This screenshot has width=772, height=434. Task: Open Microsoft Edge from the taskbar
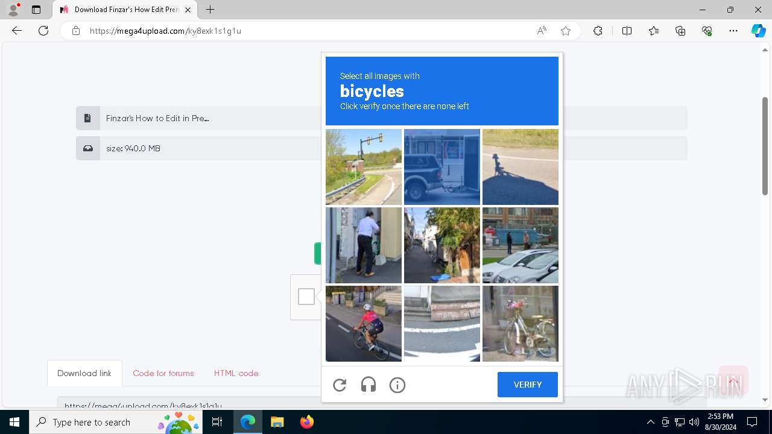248,422
